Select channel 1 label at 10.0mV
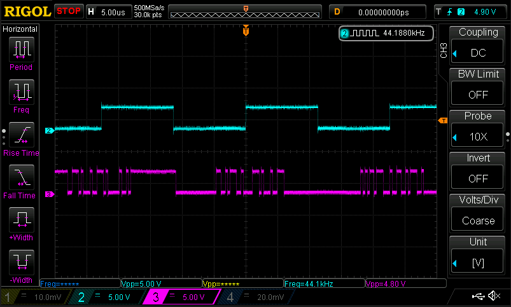This screenshot has height=307, width=511. 36,297
